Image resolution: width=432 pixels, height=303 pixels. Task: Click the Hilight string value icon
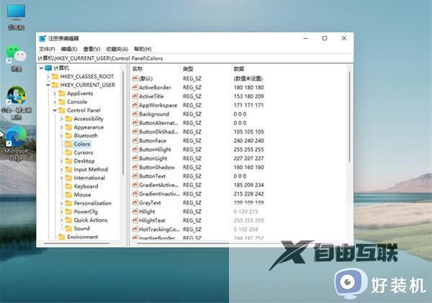(135, 212)
